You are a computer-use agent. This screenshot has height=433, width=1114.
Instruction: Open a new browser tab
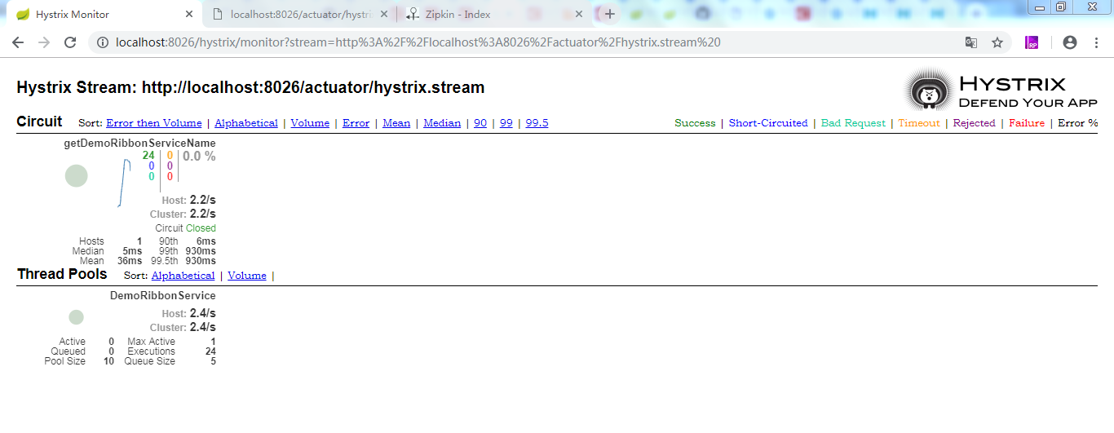(609, 14)
